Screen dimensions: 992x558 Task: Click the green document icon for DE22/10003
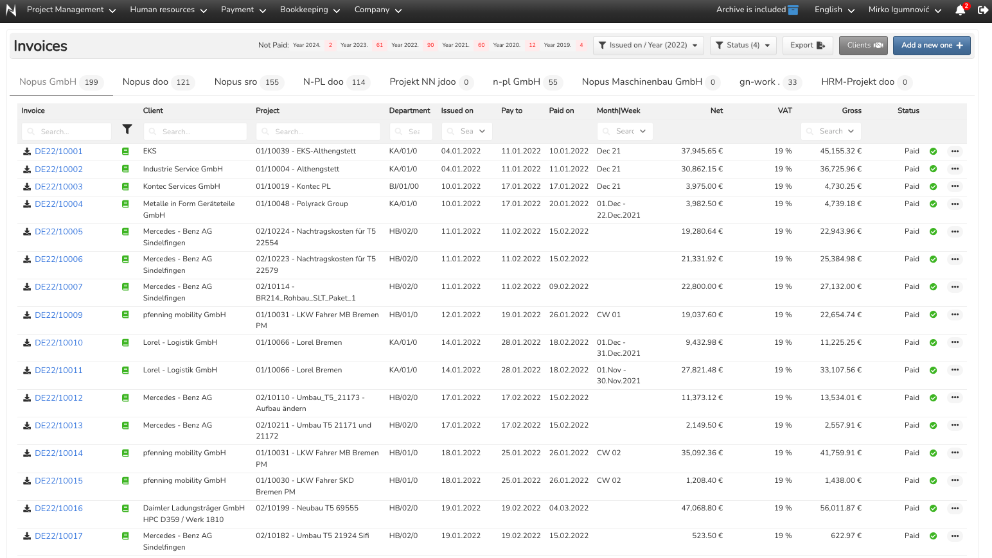pyautogui.click(x=125, y=187)
